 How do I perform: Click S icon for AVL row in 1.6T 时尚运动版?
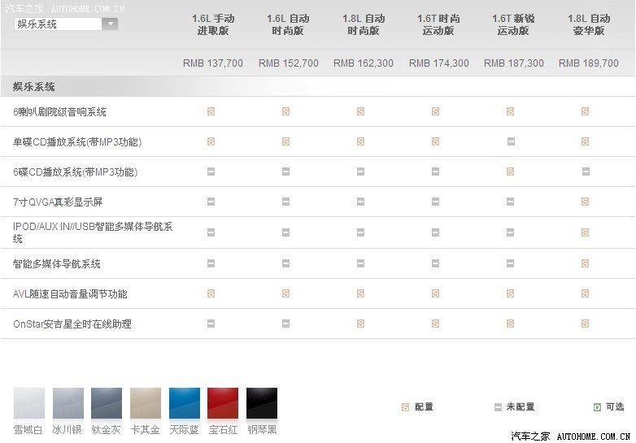436,293
